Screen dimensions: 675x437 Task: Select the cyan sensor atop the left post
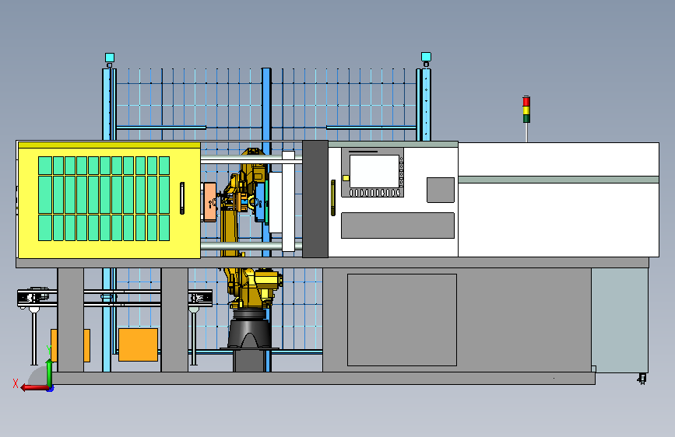pyautogui.click(x=110, y=58)
